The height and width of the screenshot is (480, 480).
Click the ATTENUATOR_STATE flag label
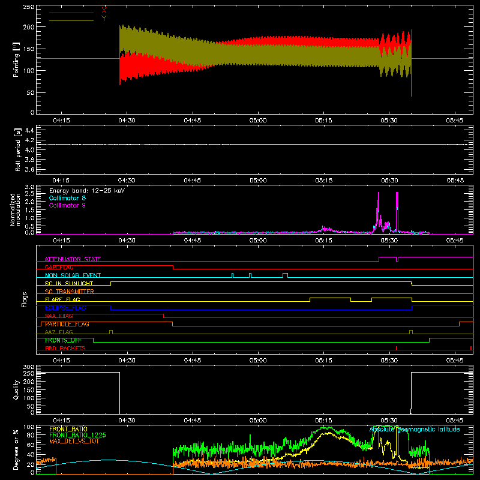(73, 259)
